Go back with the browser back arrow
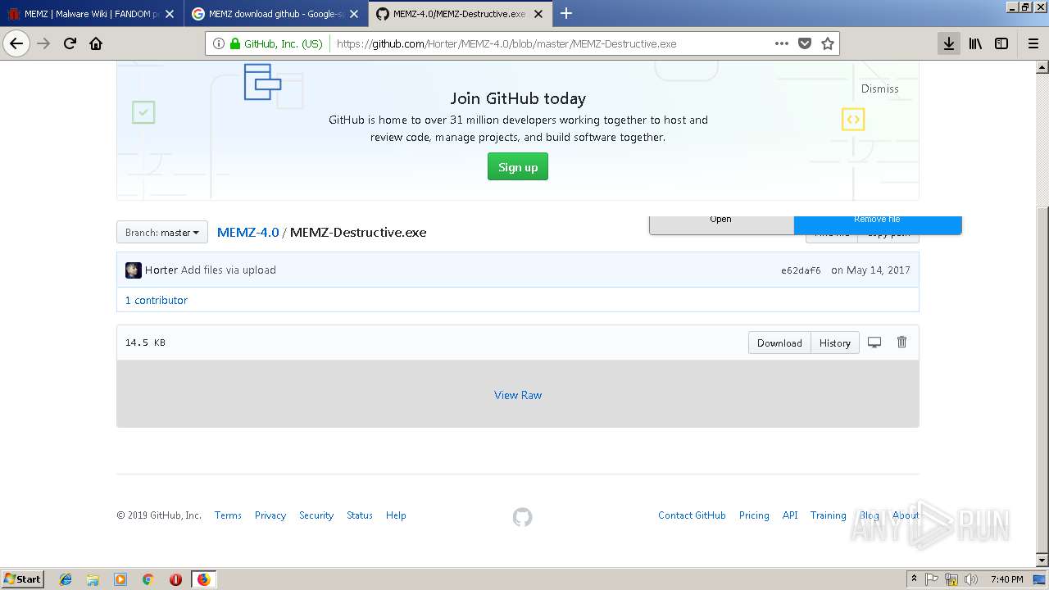The width and height of the screenshot is (1049, 590). (x=16, y=43)
